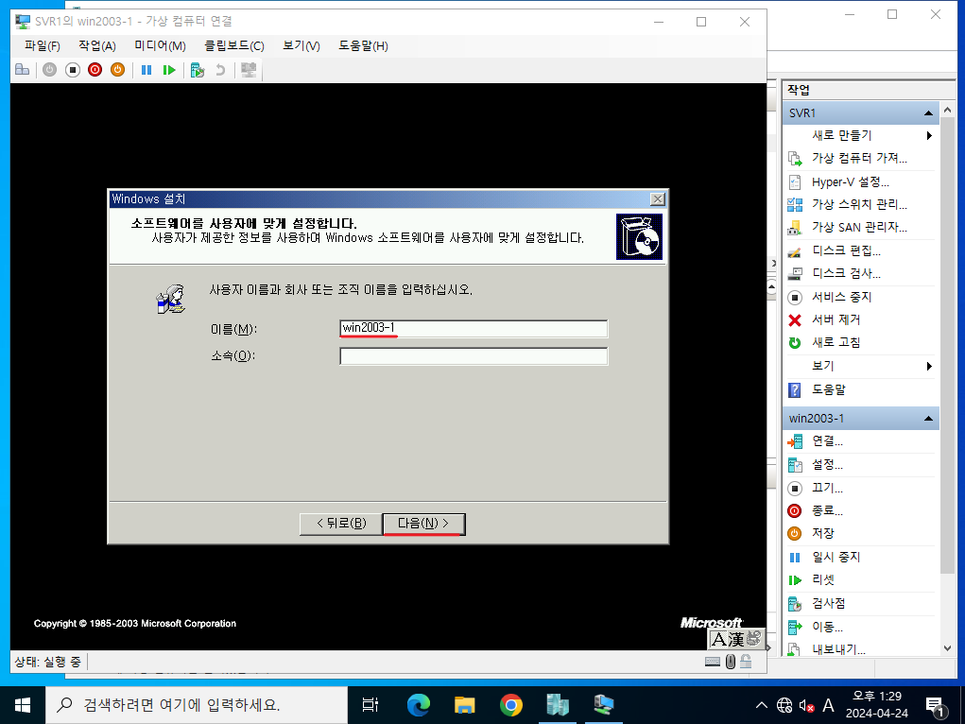Open the Windows Start menu

[23, 705]
